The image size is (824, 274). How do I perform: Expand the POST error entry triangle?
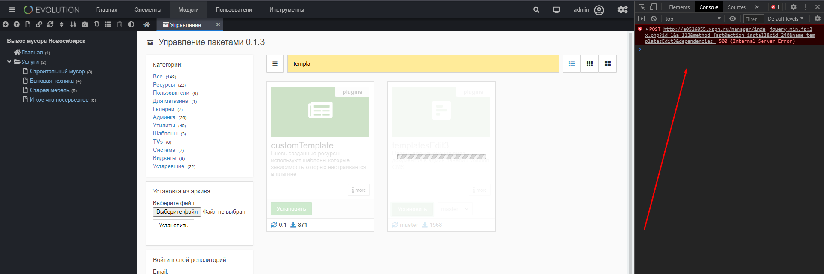click(647, 29)
